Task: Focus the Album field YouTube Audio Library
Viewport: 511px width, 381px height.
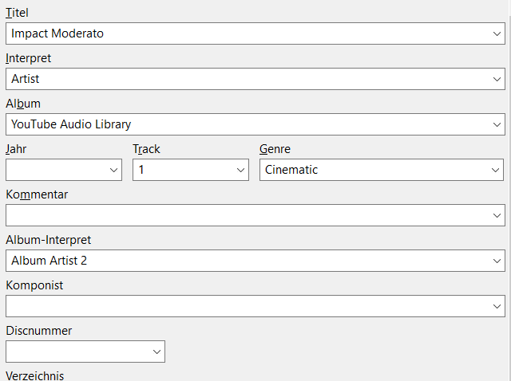Action: click(x=240, y=124)
